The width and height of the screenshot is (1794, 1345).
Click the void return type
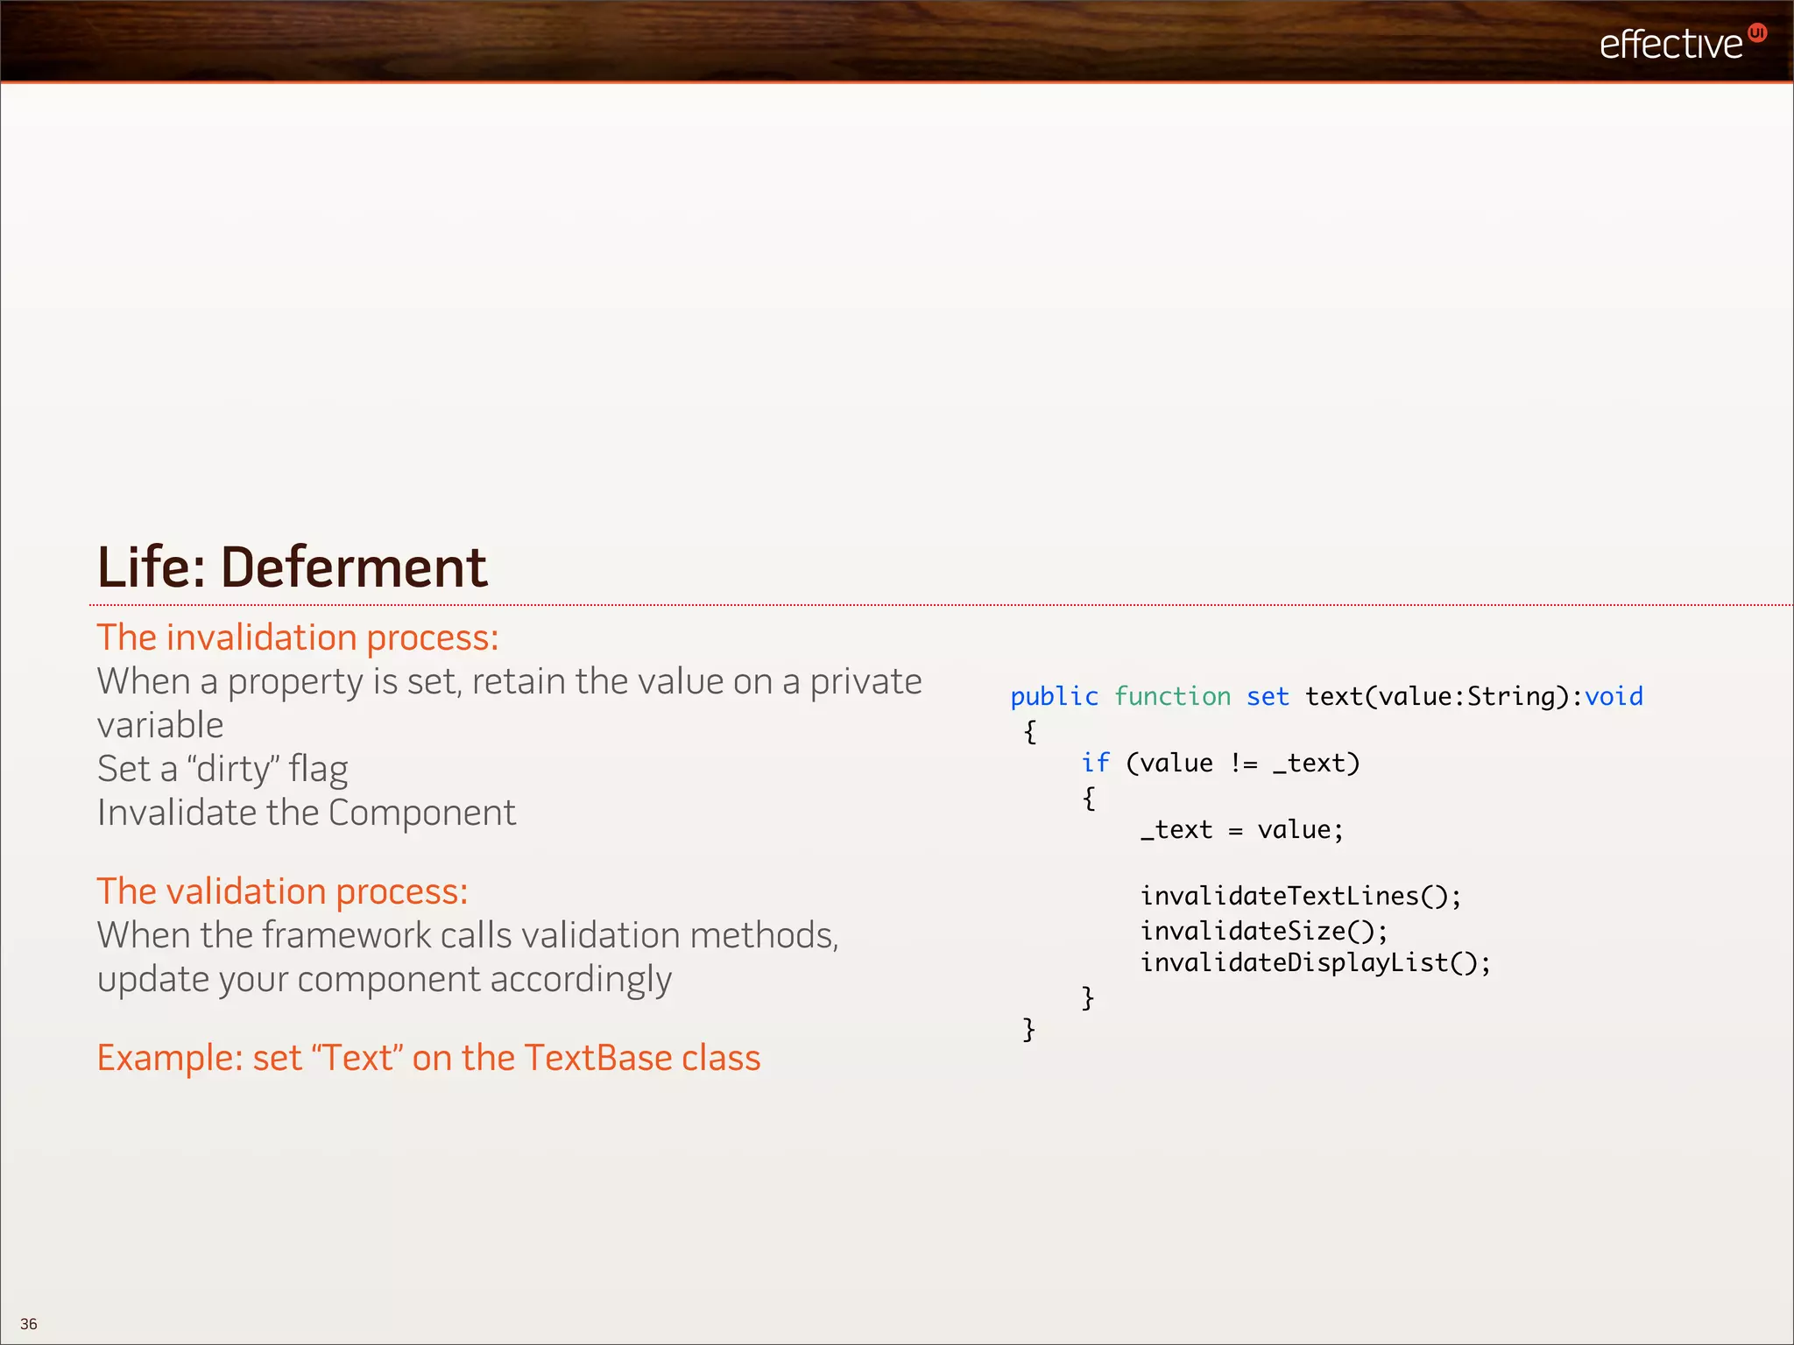click(1614, 697)
